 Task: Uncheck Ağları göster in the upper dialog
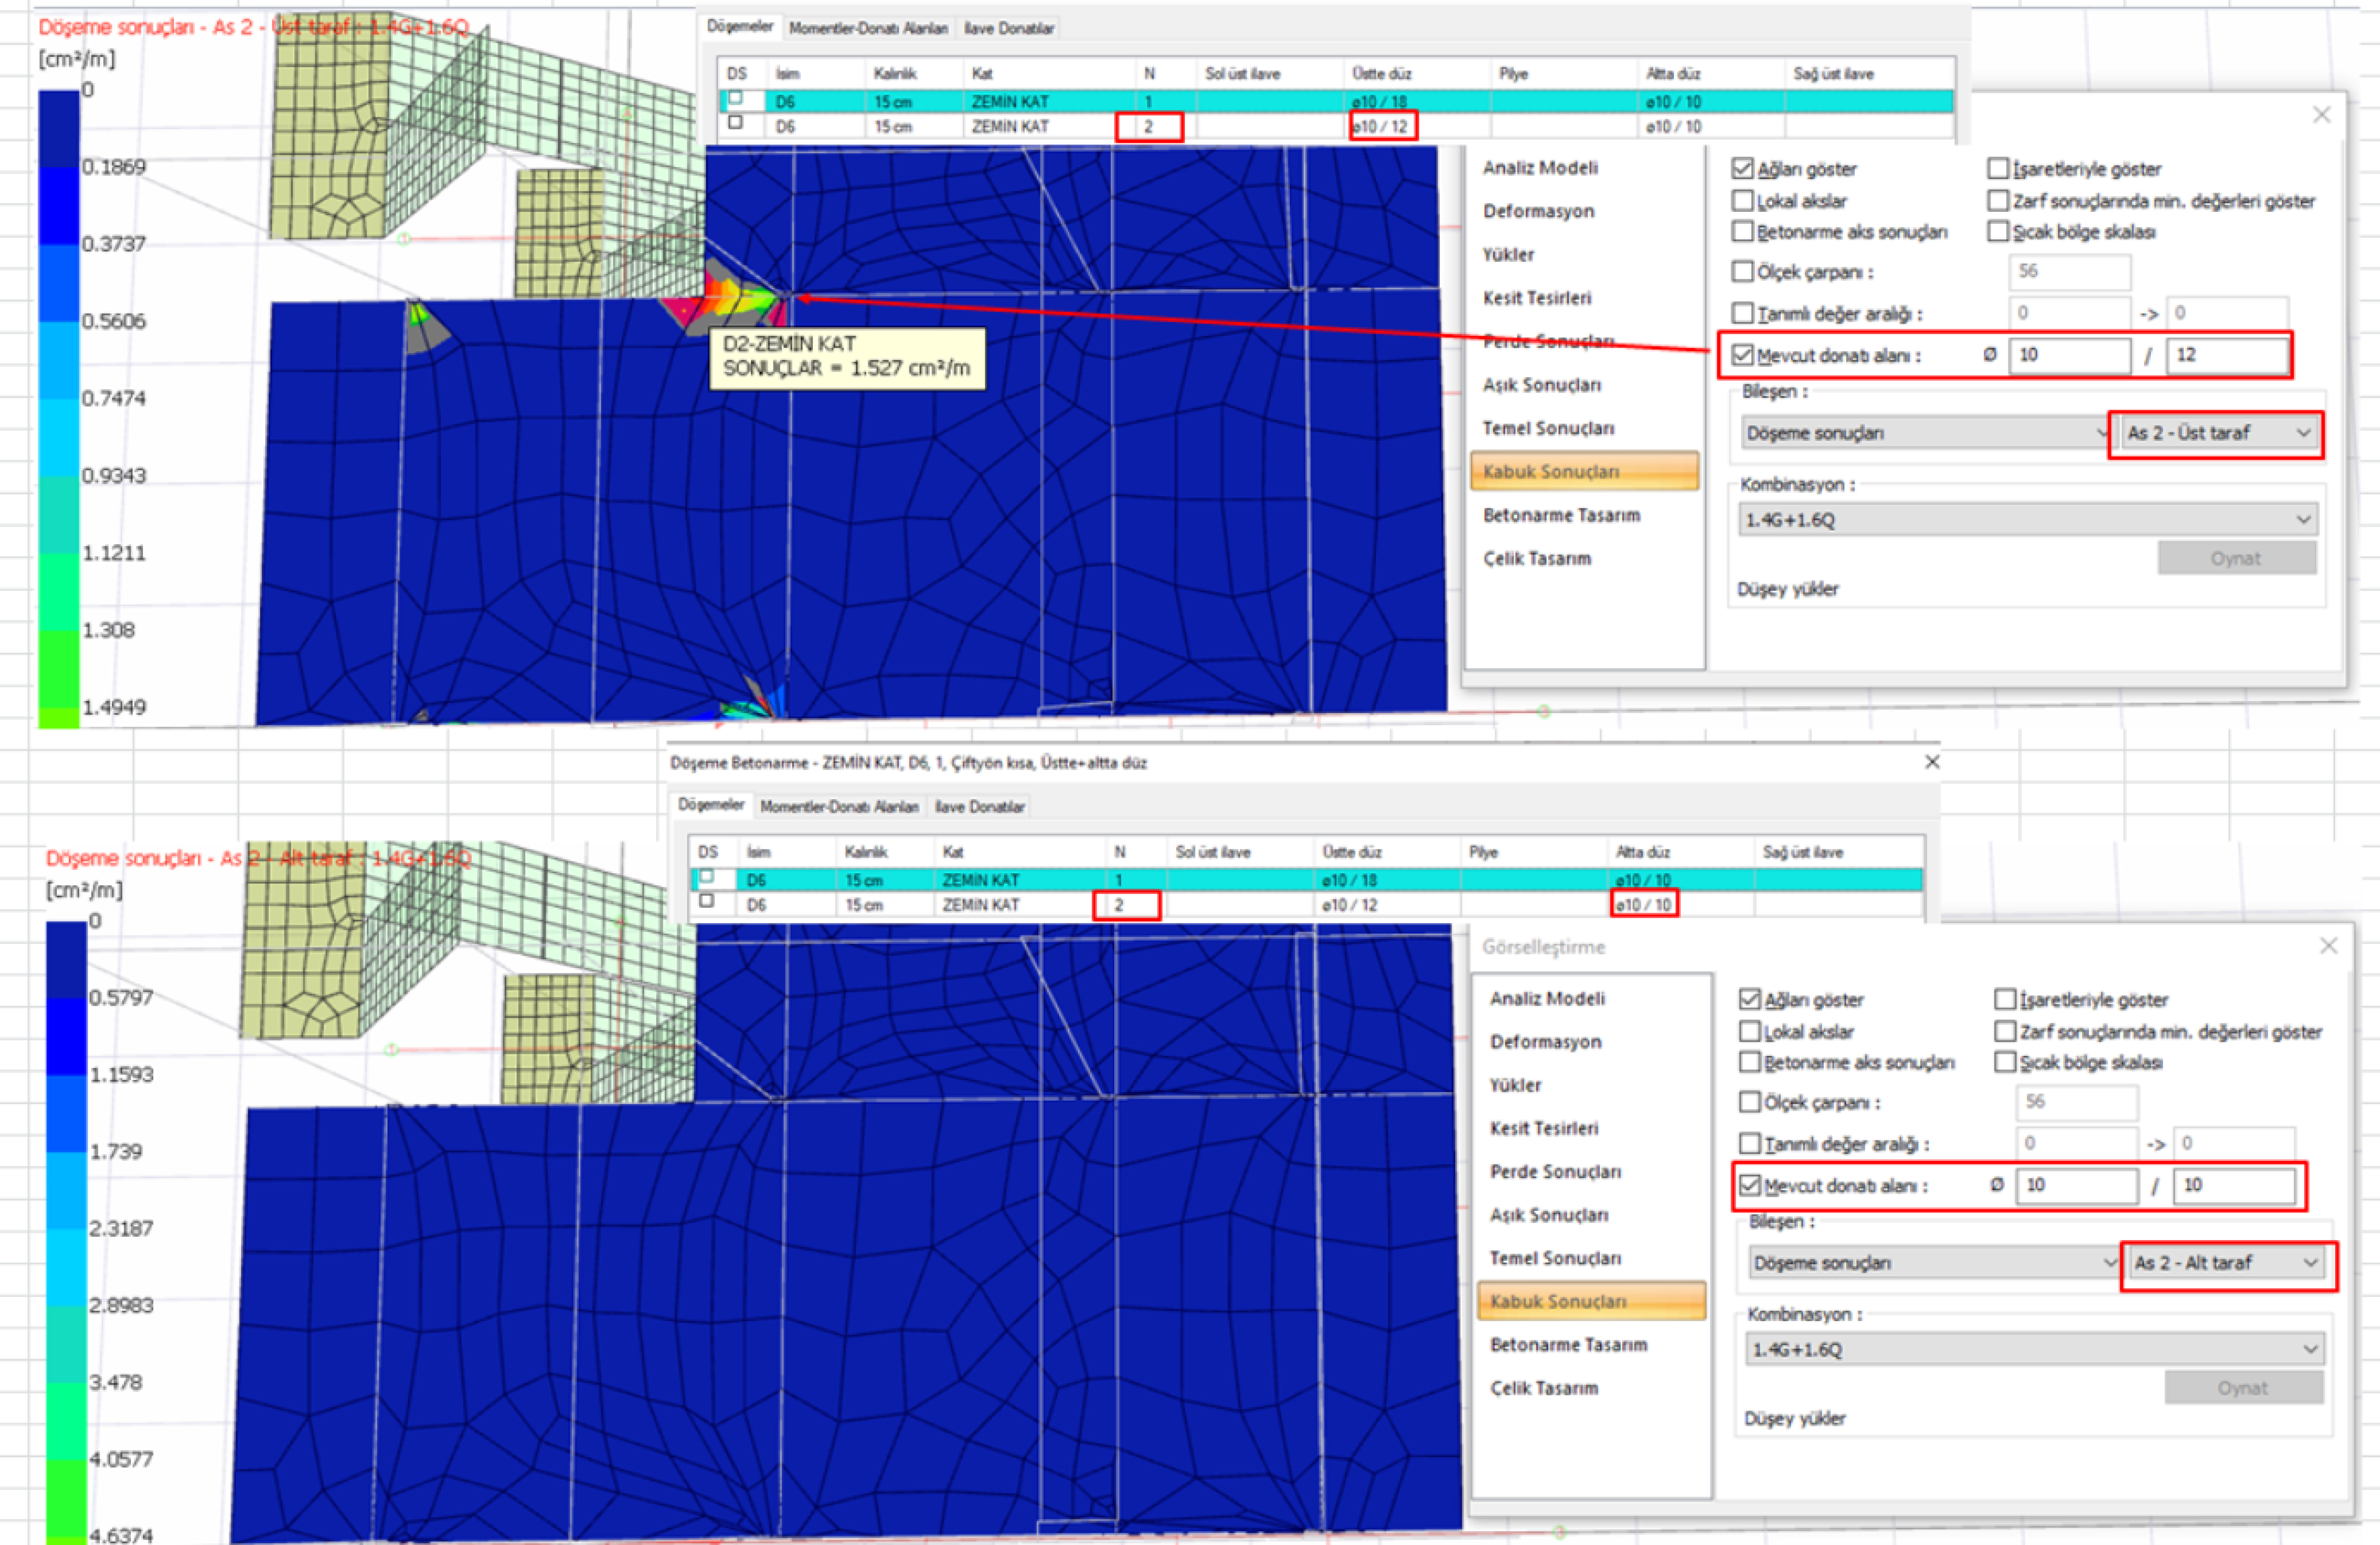[1742, 168]
